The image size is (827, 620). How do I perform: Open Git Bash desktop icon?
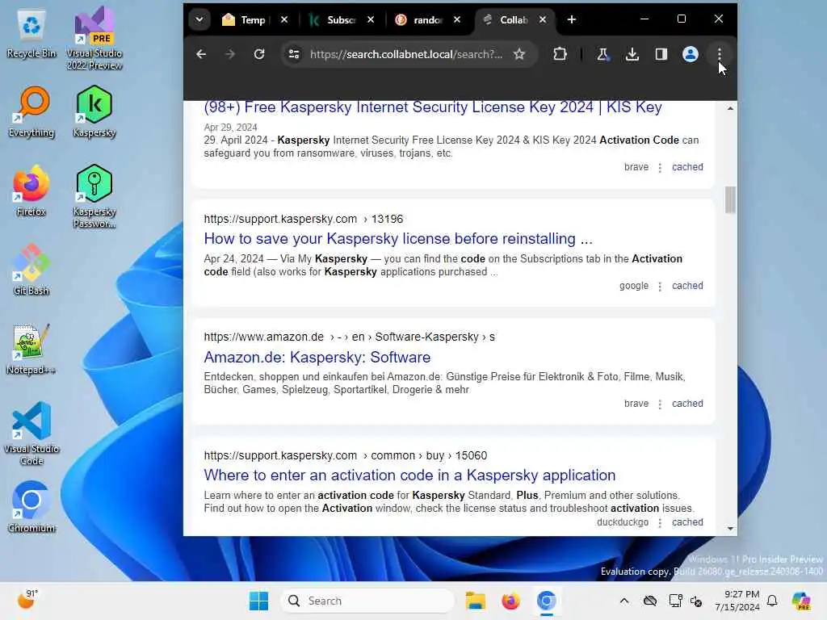(x=31, y=270)
